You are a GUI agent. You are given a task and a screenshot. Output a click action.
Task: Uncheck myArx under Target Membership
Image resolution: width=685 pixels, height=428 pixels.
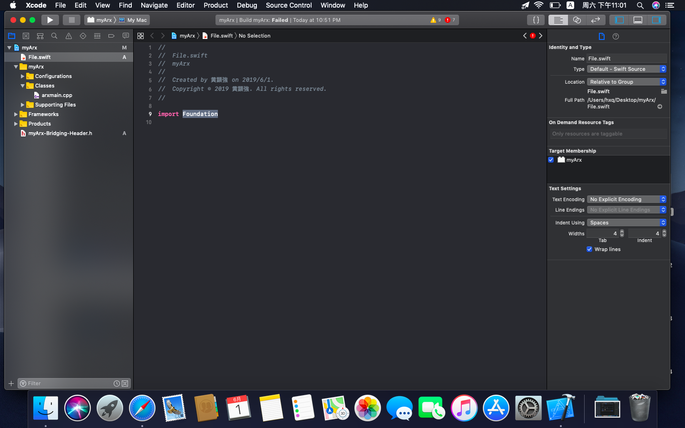point(551,160)
